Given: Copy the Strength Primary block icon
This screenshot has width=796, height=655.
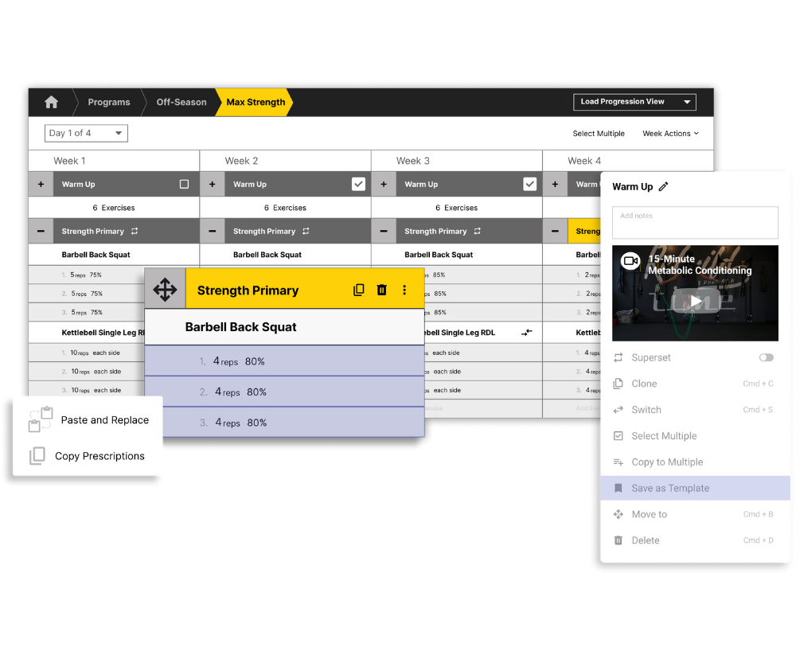Looking at the screenshot, I should tap(358, 290).
